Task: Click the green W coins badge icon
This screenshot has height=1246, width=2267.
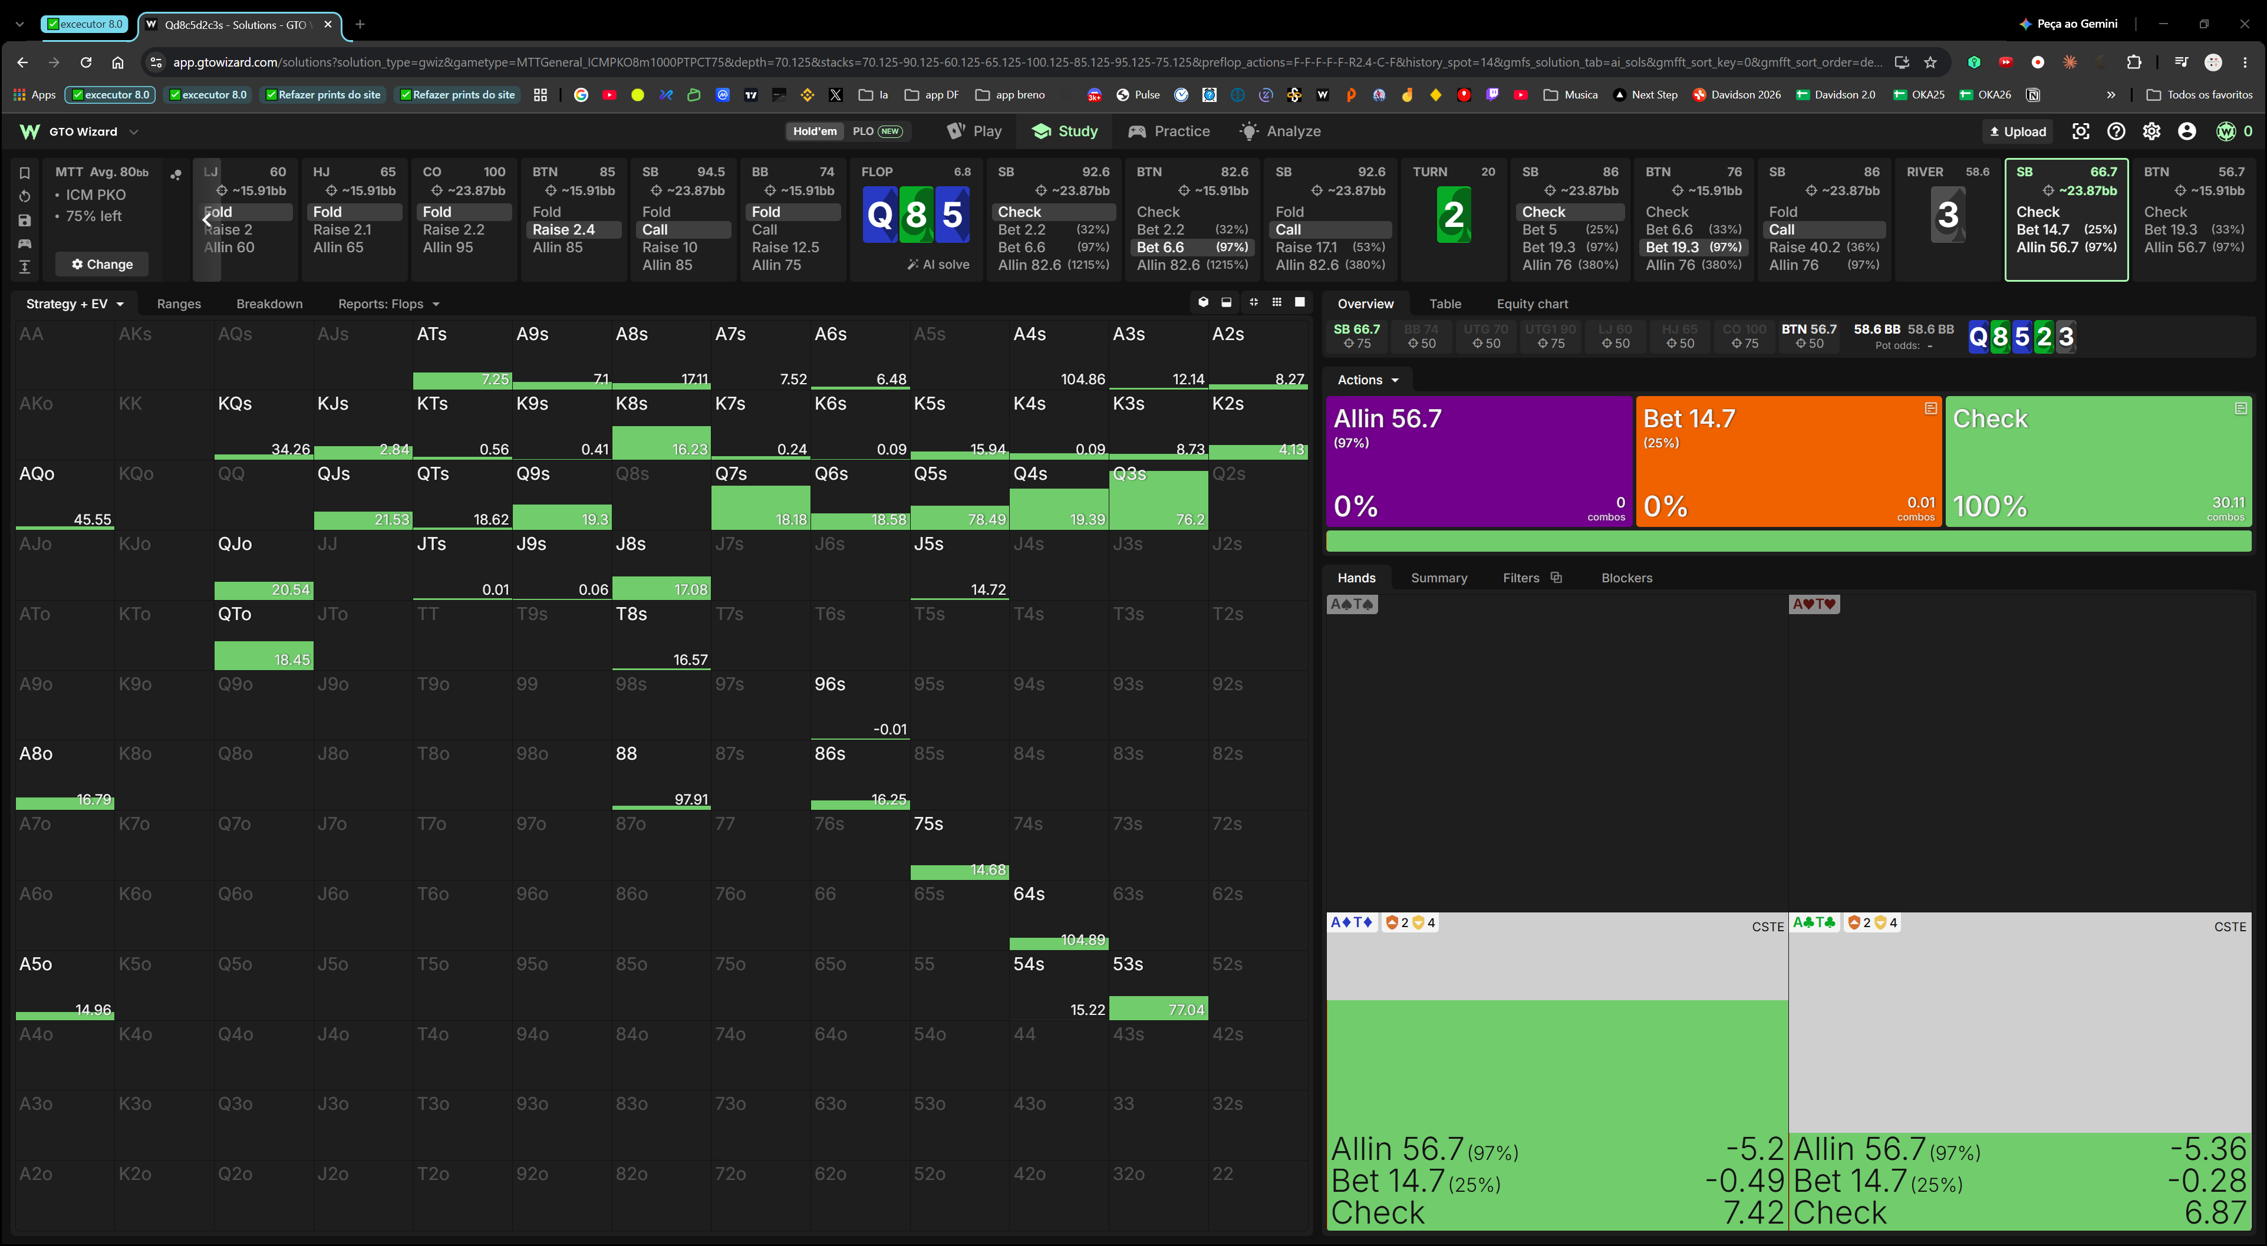Action: (2226, 131)
